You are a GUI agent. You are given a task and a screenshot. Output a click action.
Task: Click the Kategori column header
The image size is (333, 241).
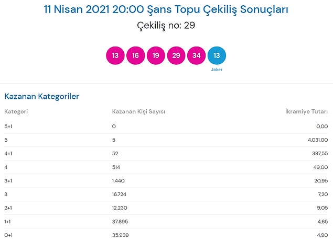click(16, 111)
